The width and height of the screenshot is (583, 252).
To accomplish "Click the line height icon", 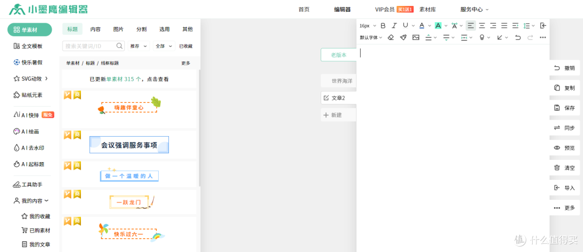I will 526,26.
